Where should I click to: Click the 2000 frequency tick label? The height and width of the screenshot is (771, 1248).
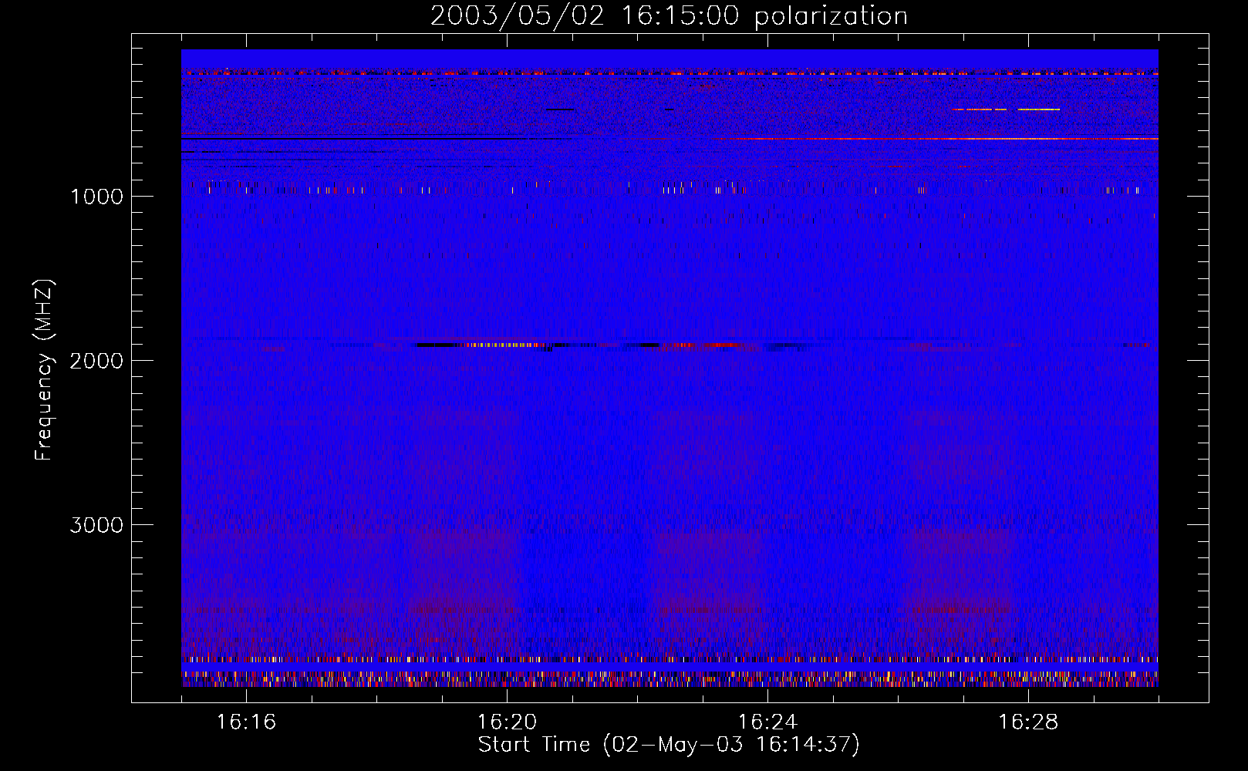pyautogui.click(x=96, y=361)
